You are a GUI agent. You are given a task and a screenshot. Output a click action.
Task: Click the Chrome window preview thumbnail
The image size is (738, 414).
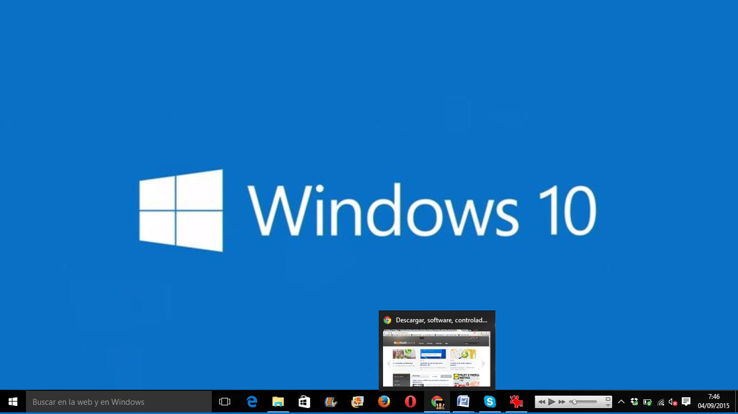[x=436, y=358]
